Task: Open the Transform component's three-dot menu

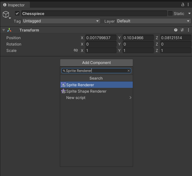Action: [x=188, y=30]
